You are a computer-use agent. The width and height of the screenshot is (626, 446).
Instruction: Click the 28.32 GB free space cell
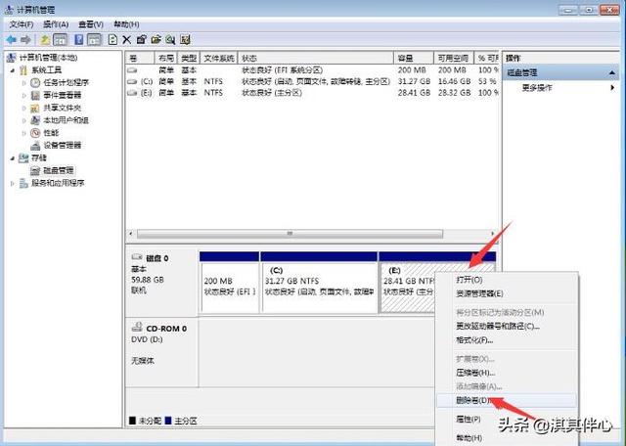tap(454, 93)
